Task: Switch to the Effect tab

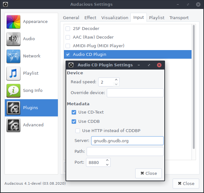Action: tap(90, 18)
